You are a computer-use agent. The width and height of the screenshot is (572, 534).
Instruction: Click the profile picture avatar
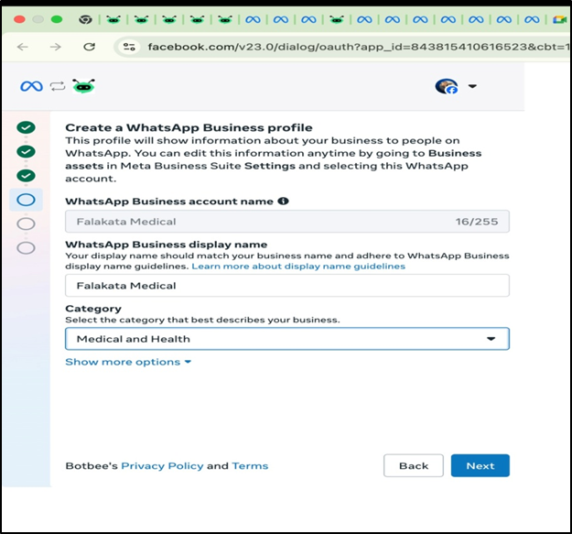pyautogui.click(x=446, y=86)
